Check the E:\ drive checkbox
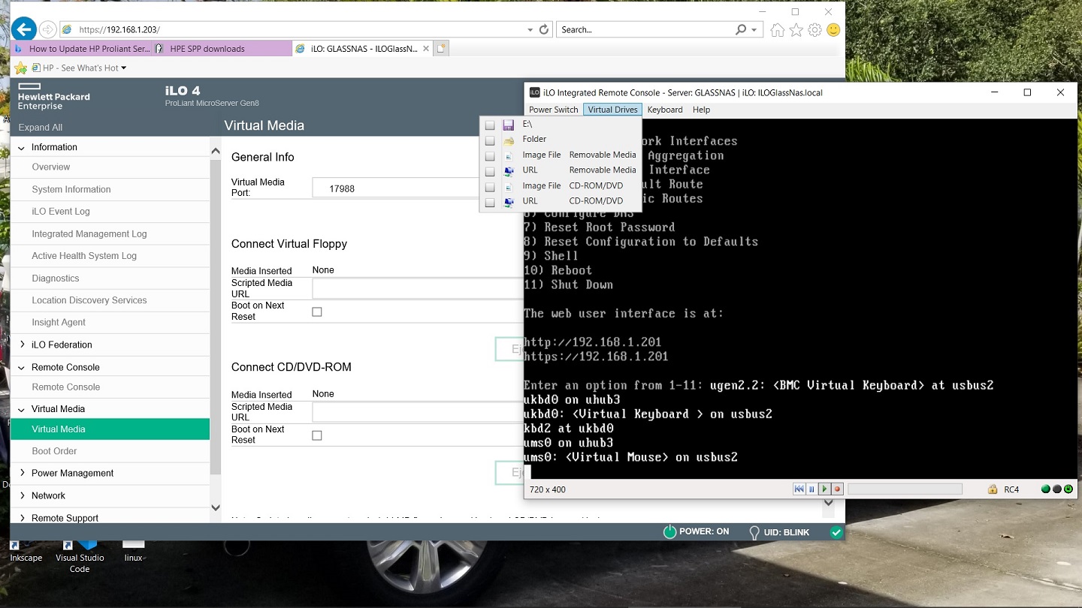1082x608 pixels. pos(490,125)
